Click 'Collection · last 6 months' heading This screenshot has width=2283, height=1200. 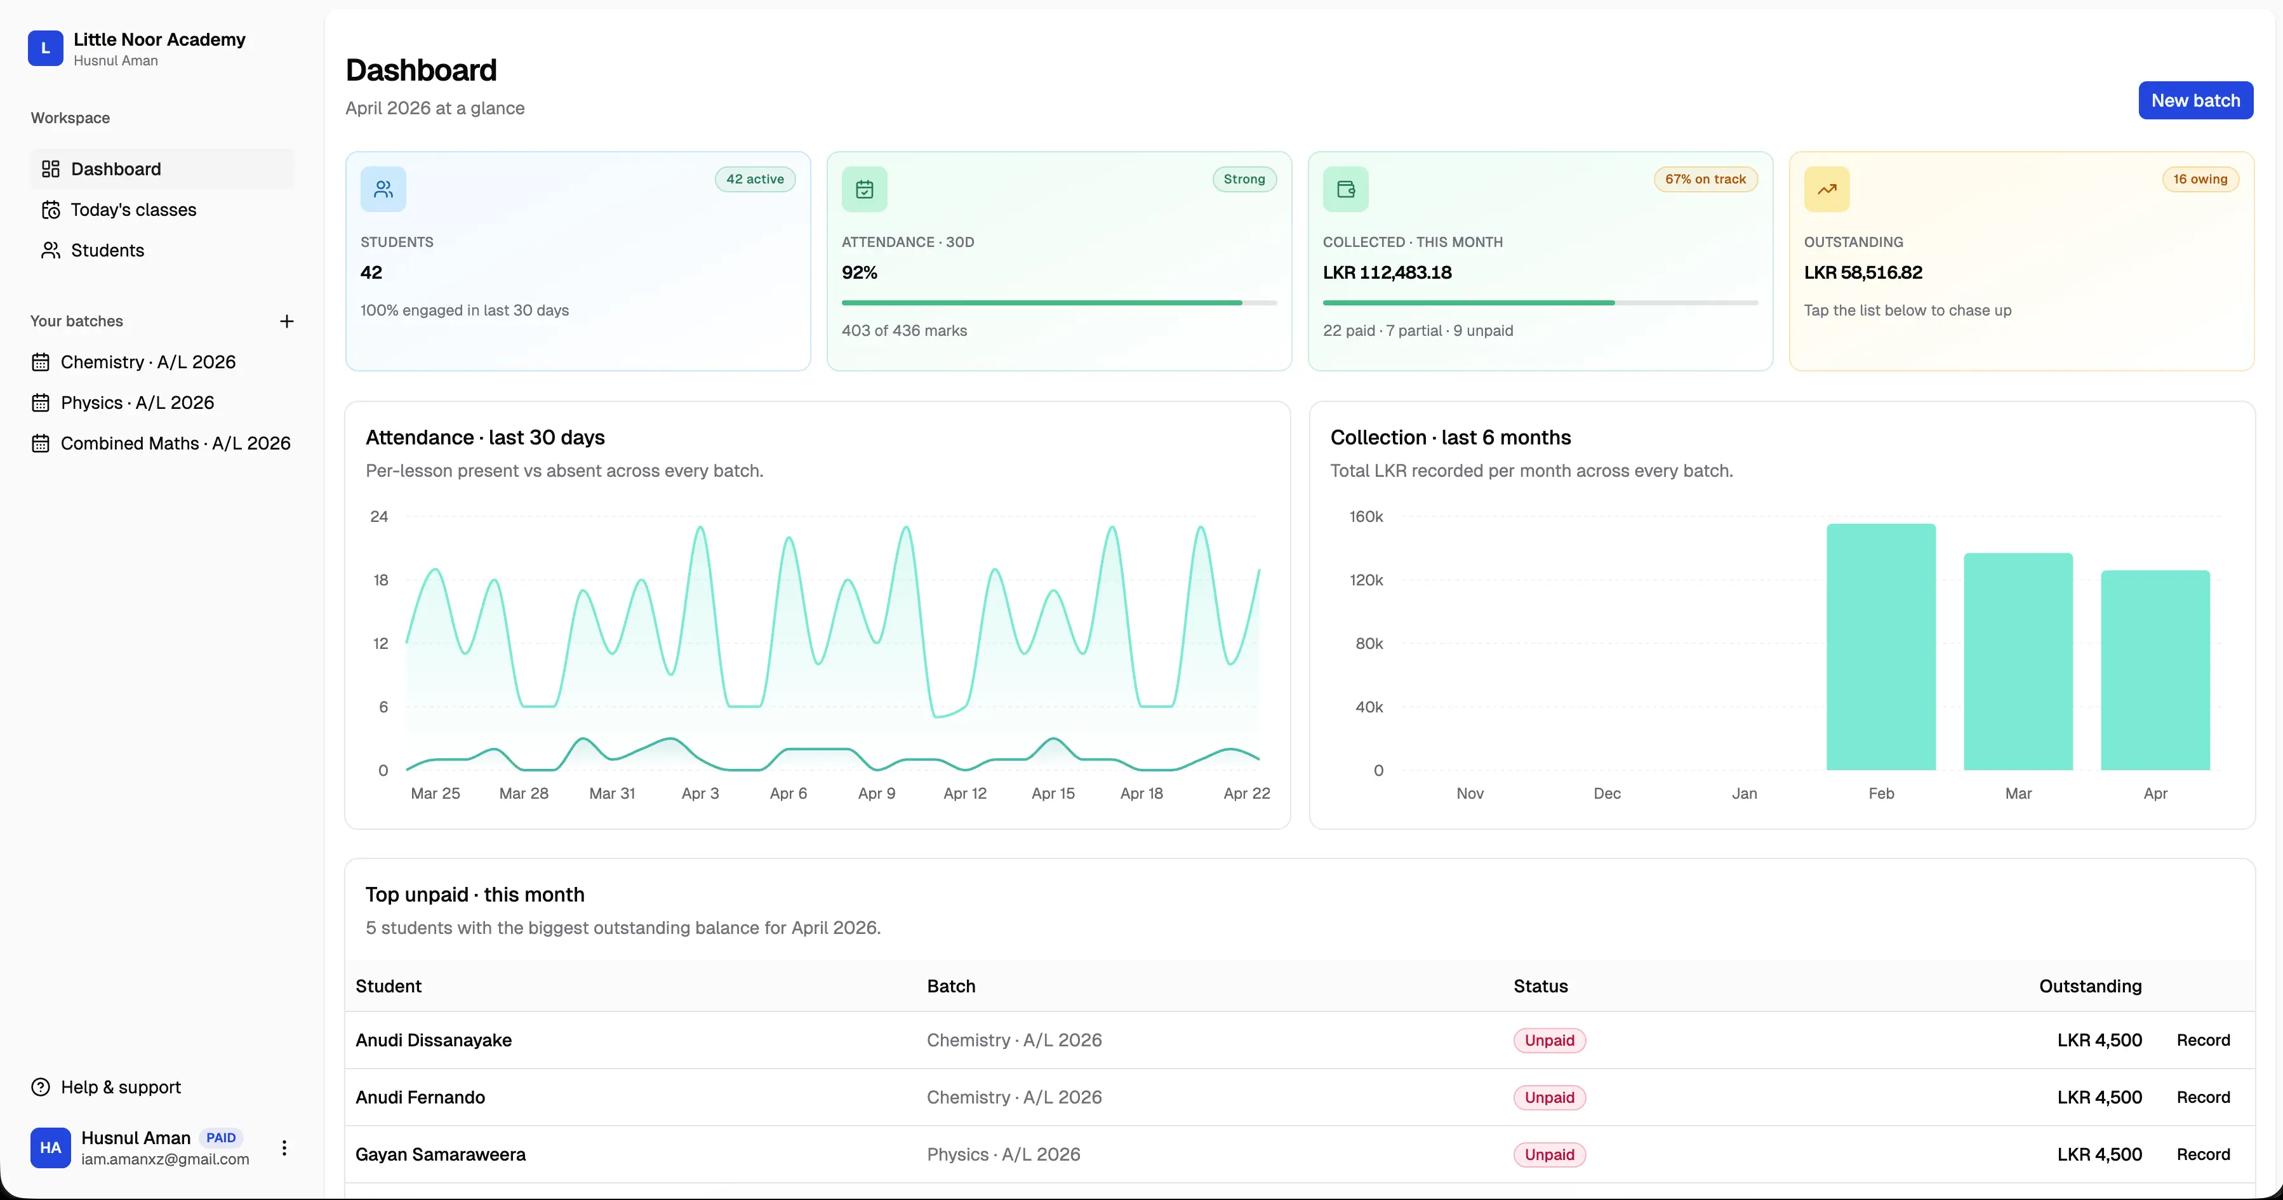pos(1450,438)
